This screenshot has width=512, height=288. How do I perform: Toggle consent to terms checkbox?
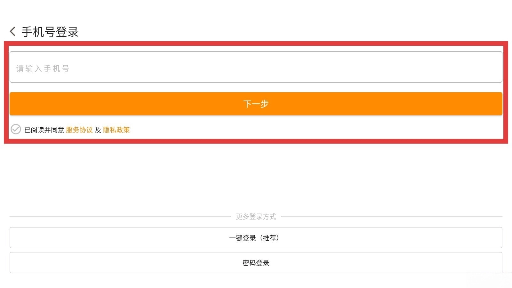pos(16,129)
